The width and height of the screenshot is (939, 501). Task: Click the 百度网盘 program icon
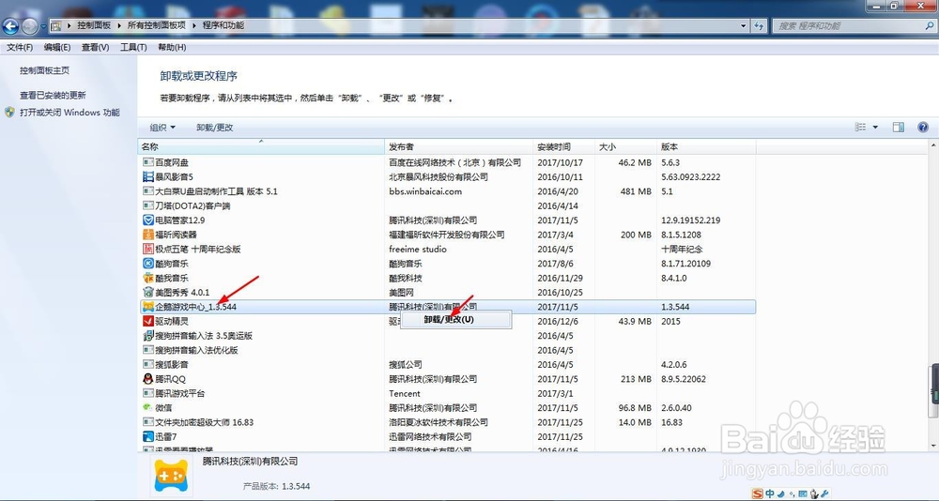pos(148,162)
